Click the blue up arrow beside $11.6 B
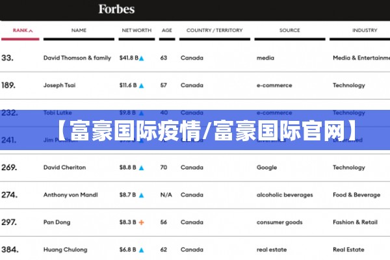Screen dimensions: 390x260 click(141, 86)
